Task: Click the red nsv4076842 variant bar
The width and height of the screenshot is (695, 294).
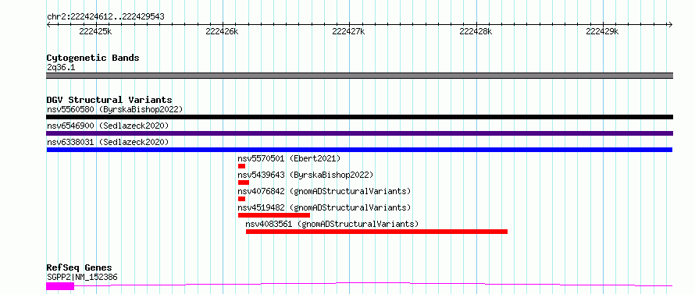Action: [x=241, y=199]
